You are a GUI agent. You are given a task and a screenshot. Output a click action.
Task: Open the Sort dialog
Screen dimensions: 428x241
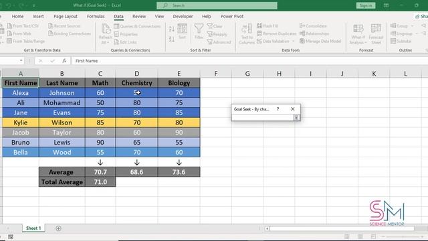click(183, 31)
